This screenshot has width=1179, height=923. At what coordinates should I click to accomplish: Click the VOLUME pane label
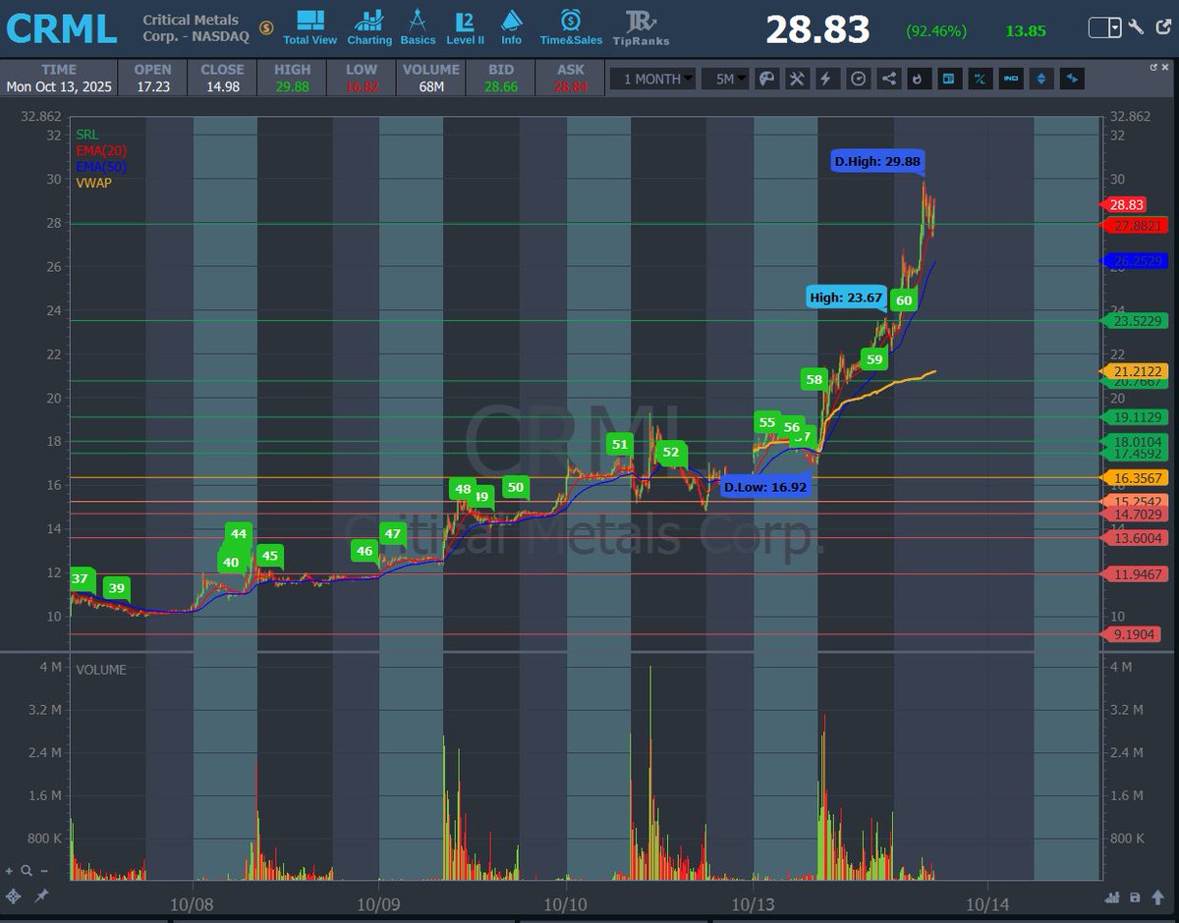coord(101,670)
